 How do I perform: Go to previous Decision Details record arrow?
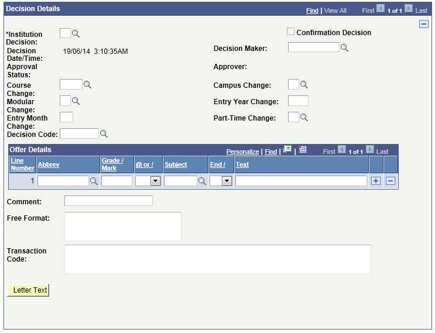pos(381,9)
